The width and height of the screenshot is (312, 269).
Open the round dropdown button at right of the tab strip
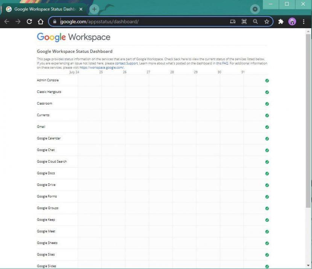tap(255, 9)
